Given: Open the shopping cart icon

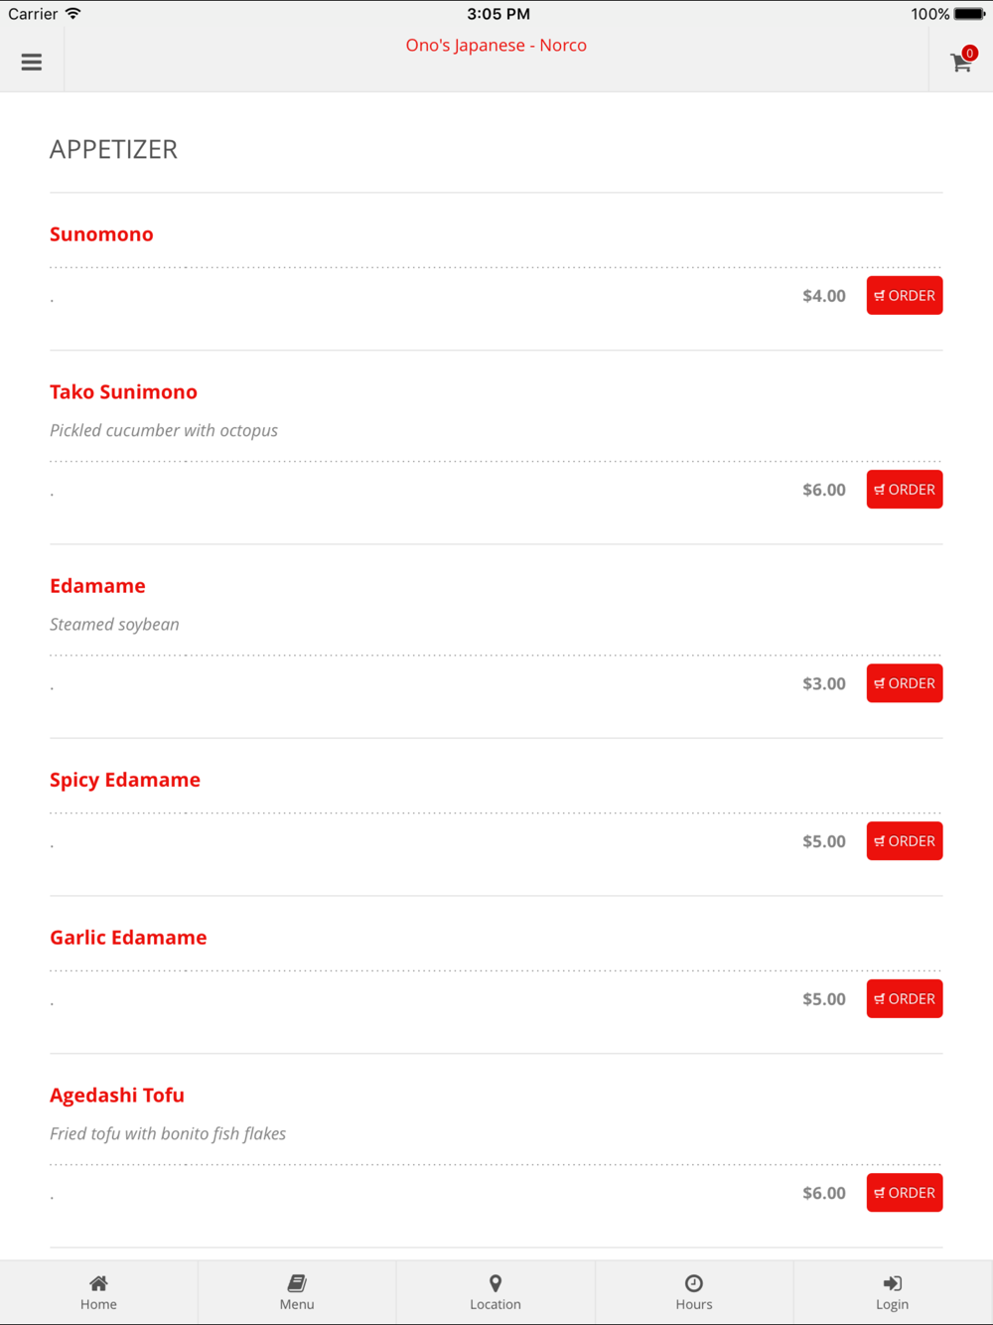Looking at the screenshot, I should tap(961, 62).
